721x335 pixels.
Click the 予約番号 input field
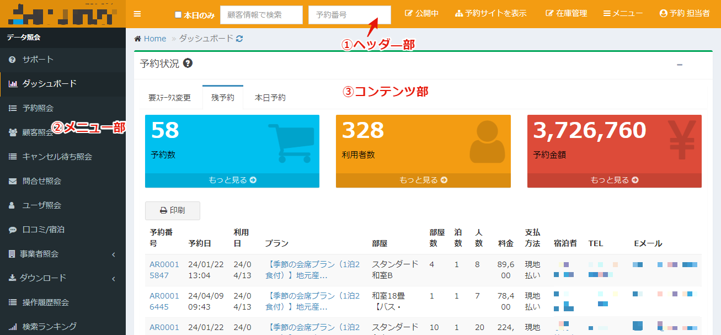point(349,15)
